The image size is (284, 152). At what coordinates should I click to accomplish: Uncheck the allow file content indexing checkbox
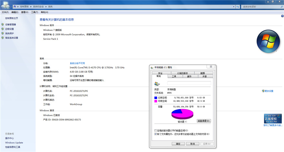coord(156,134)
